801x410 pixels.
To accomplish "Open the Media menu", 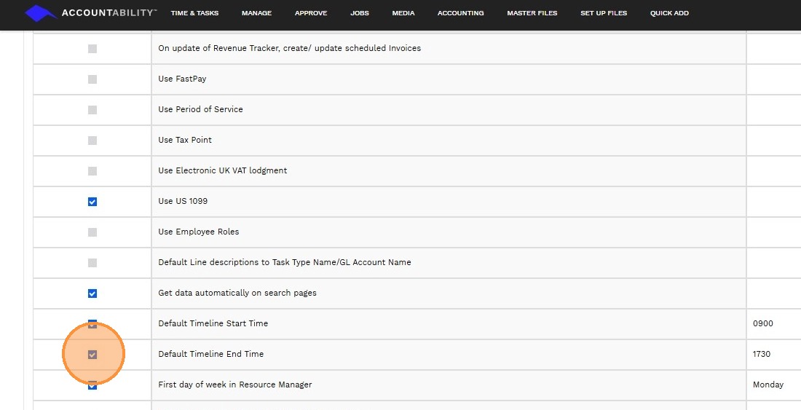I will 403,13.
